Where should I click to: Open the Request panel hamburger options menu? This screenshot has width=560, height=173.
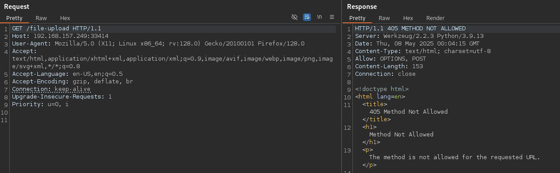(332, 17)
